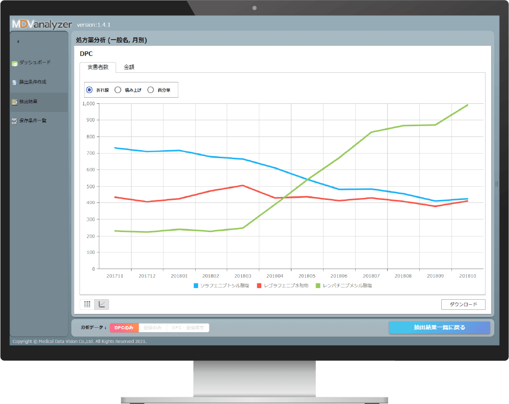Toggle red レゴラフェニブ水和物 legend swatch
509x404 pixels.
[x=259, y=286]
